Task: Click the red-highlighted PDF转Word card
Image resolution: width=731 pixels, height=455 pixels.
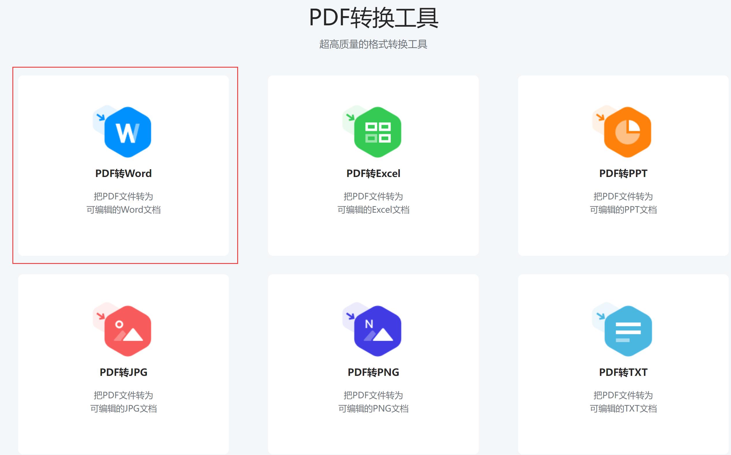Action: 125,165
